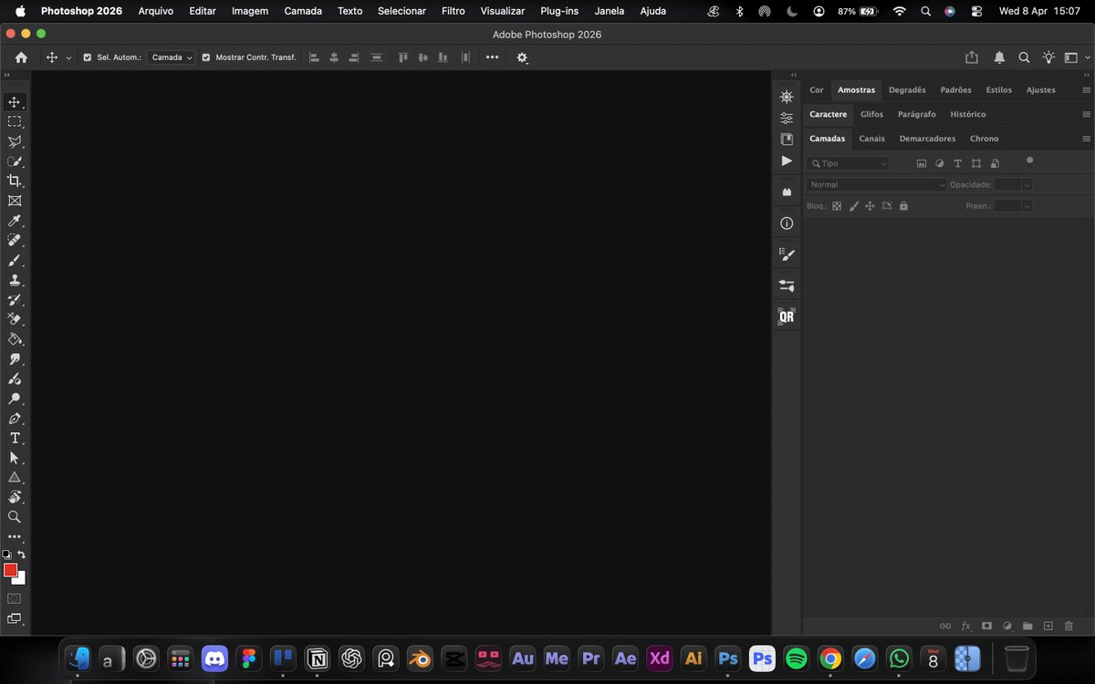
Task: Toggle the pixel layer filter
Action: click(922, 163)
